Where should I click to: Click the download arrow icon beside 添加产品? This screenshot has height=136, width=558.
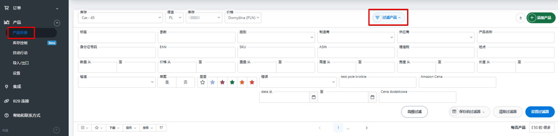pyautogui.click(x=520, y=18)
